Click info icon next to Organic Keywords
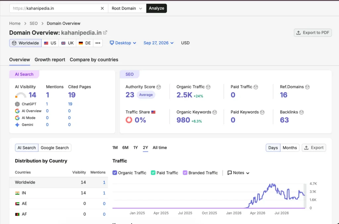 215,112
